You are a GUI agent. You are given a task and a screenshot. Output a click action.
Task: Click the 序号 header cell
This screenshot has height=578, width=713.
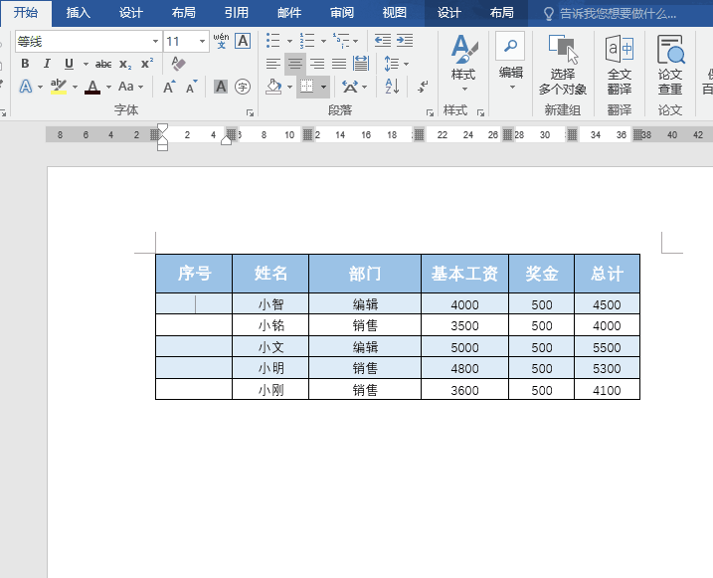[194, 274]
